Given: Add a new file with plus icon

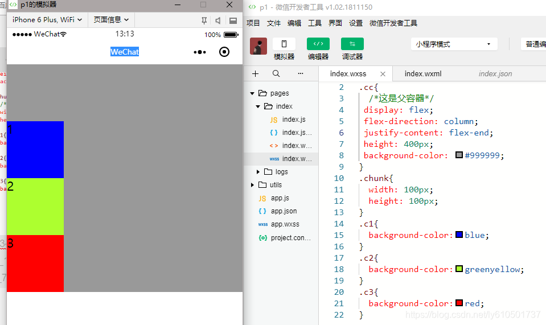Looking at the screenshot, I should pos(255,74).
